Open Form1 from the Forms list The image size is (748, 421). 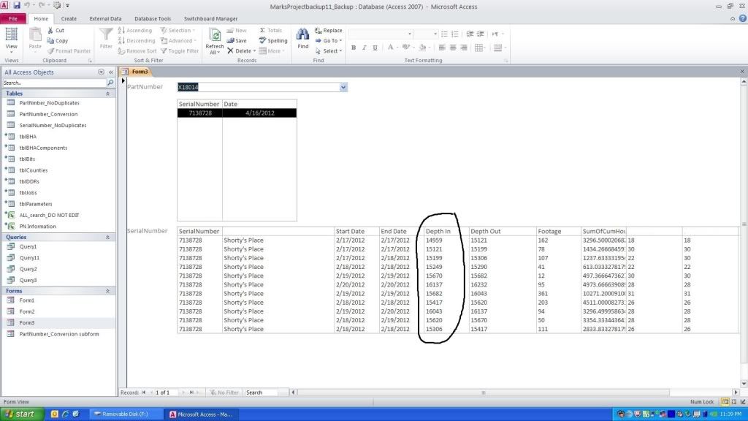coord(27,300)
